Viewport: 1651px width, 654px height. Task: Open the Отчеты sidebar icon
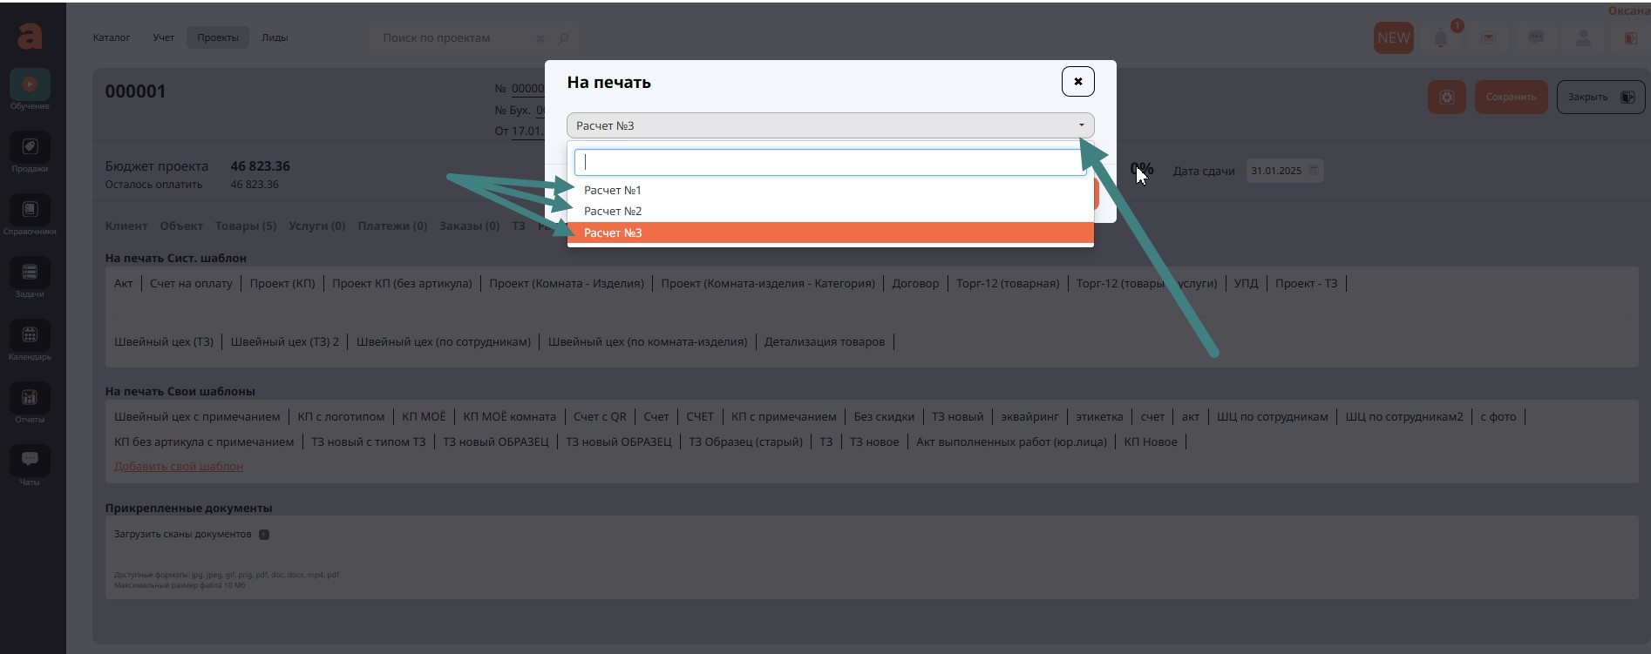[30, 398]
